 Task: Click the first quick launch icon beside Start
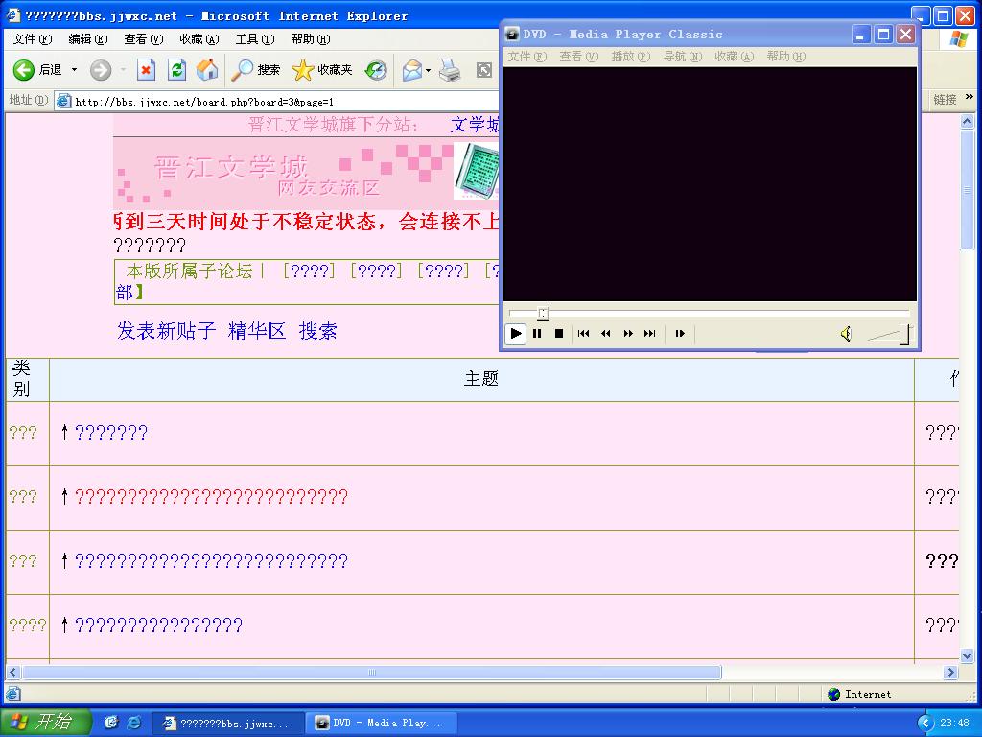(111, 723)
